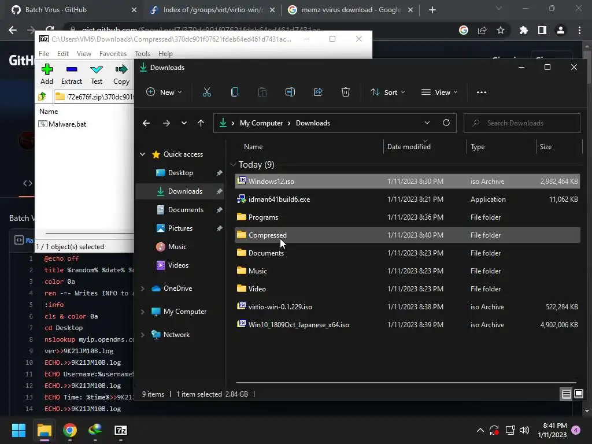Open Chrome side panel icon
592x444 pixels.
point(542,30)
